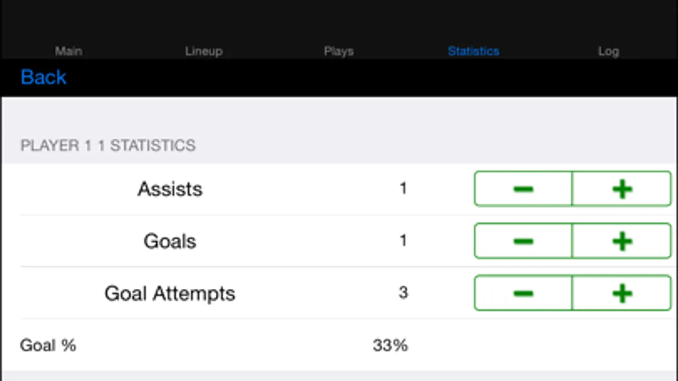Click the Assists row label
The height and width of the screenshot is (381, 678).
coord(170,189)
